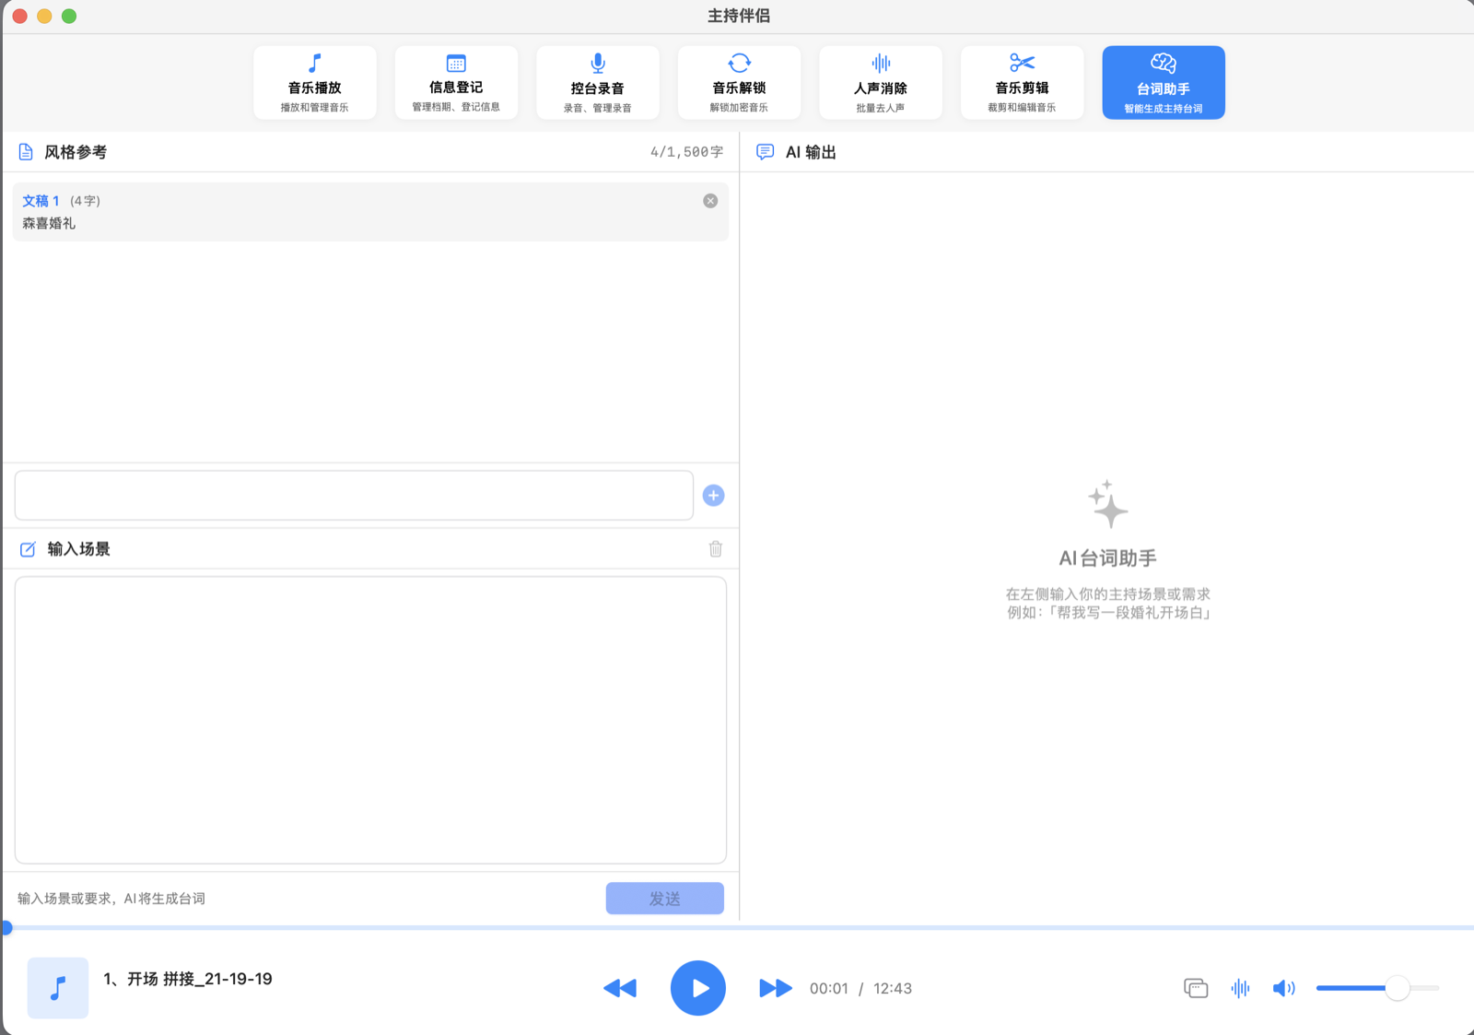Click the playback progress bar handle
The width and height of the screenshot is (1474, 1035).
(6, 928)
